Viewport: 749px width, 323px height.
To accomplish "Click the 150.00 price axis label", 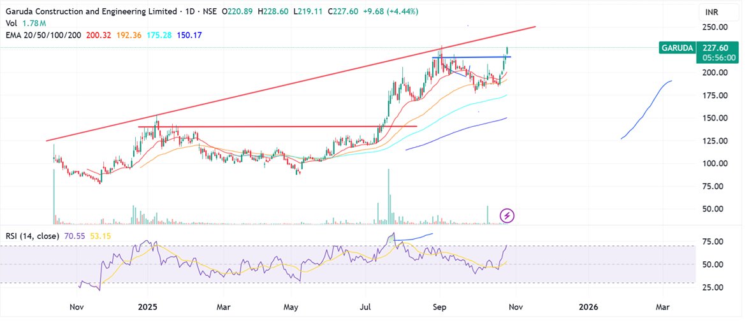I will pyautogui.click(x=714, y=118).
